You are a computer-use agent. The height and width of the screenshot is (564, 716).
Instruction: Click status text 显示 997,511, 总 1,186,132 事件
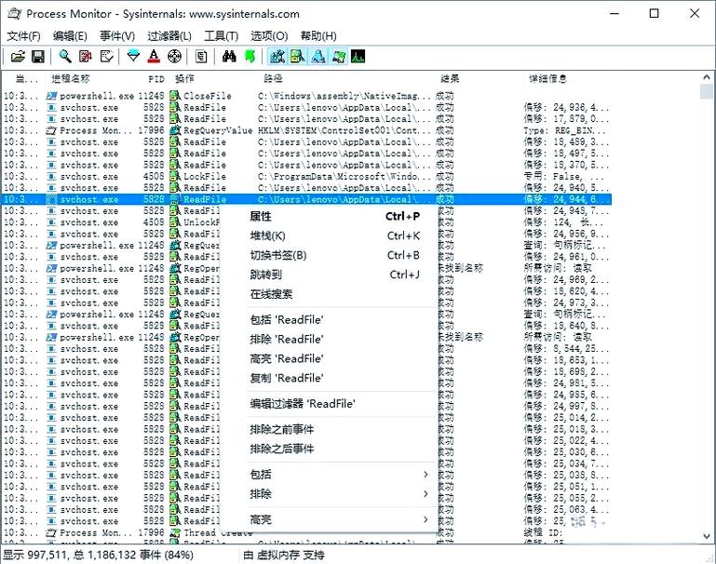point(98,556)
